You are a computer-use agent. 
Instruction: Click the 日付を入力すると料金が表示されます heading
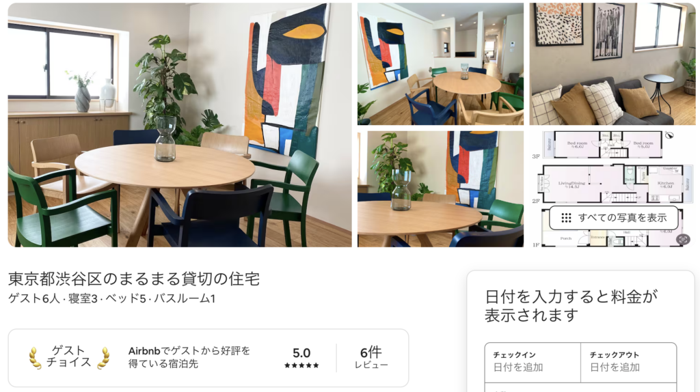(x=571, y=306)
